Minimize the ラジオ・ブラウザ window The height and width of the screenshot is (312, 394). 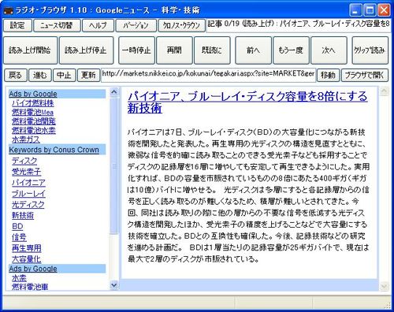click(355, 10)
